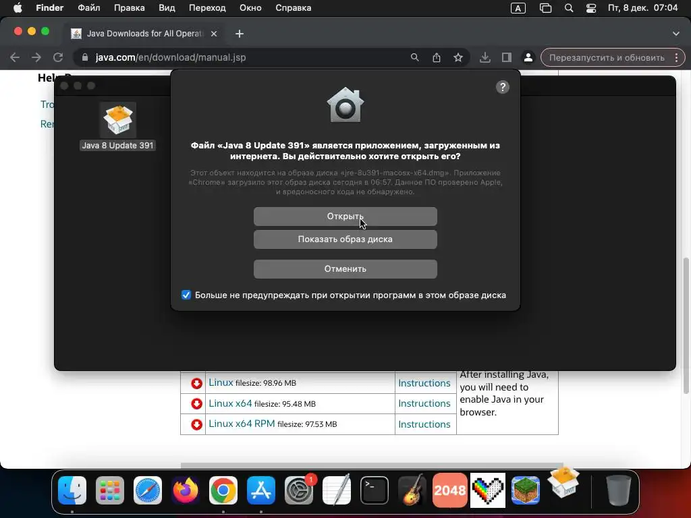The image size is (691, 518).
Task: Open the Справка menu
Action: 293,8
